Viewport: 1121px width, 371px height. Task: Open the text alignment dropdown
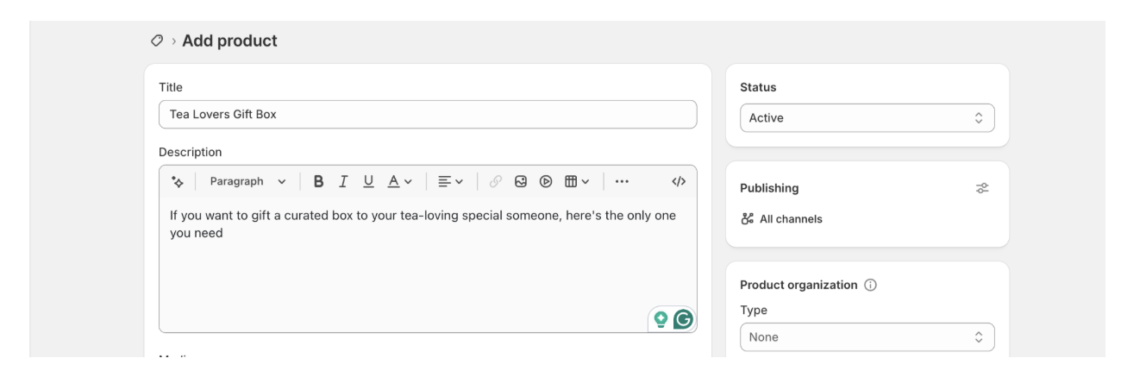pos(450,181)
